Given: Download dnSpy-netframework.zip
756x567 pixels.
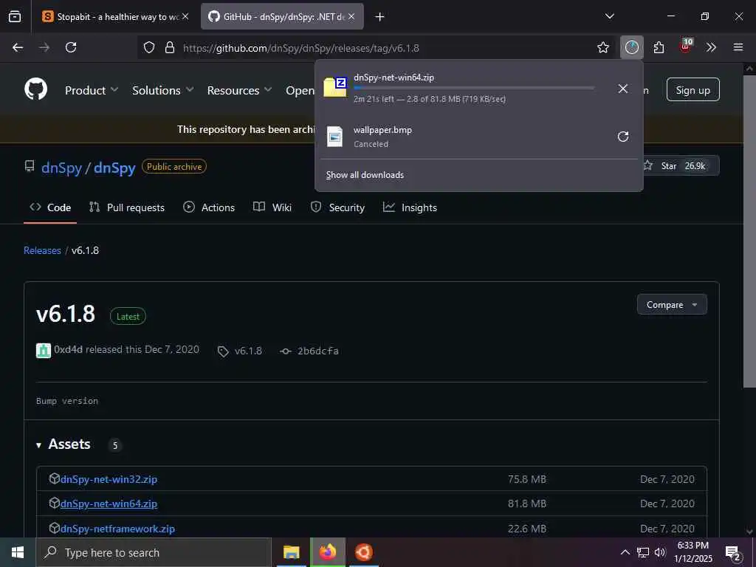Looking at the screenshot, I should tap(117, 529).
